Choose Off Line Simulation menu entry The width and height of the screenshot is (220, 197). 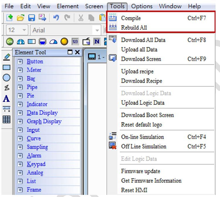pos(143,147)
